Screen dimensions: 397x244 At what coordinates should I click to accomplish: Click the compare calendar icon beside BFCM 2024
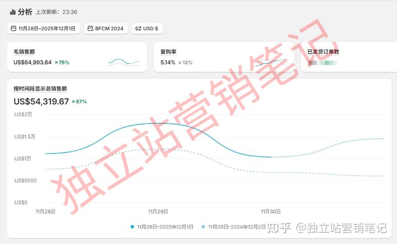pyautogui.click(x=90, y=28)
